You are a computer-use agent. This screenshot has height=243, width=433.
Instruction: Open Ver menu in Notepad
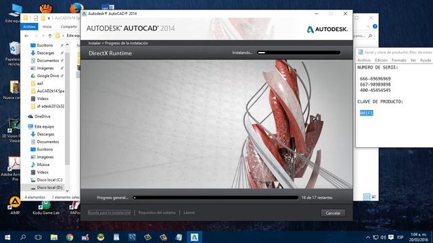413,60
